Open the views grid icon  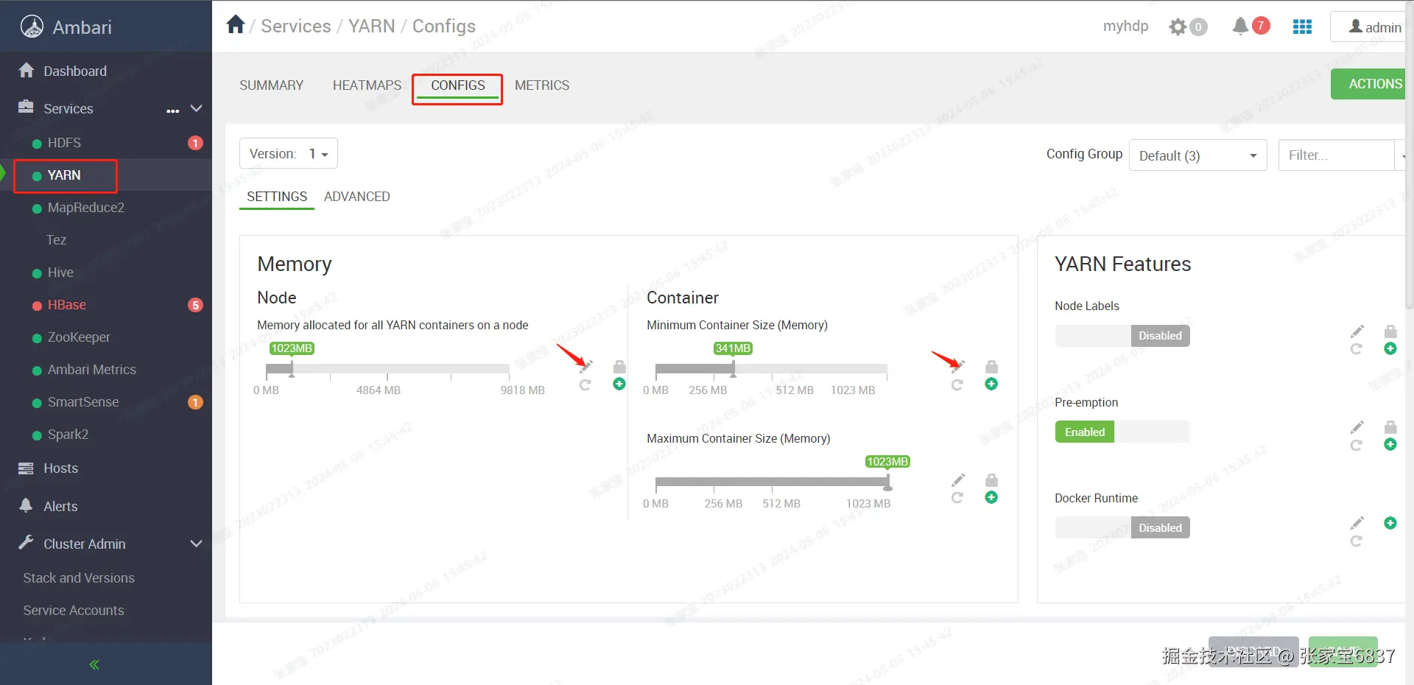(x=1302, y=27)
